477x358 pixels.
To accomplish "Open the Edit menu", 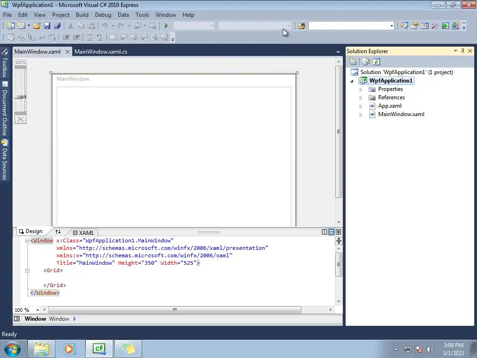I will 23,14.
